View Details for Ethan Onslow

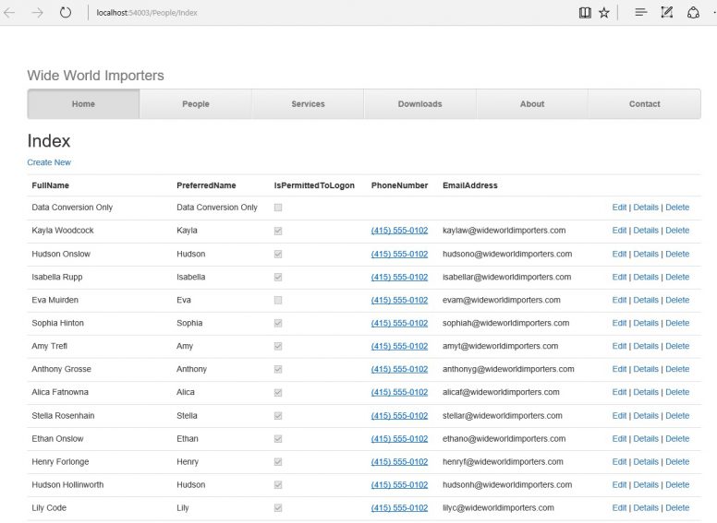click(646, 438)
